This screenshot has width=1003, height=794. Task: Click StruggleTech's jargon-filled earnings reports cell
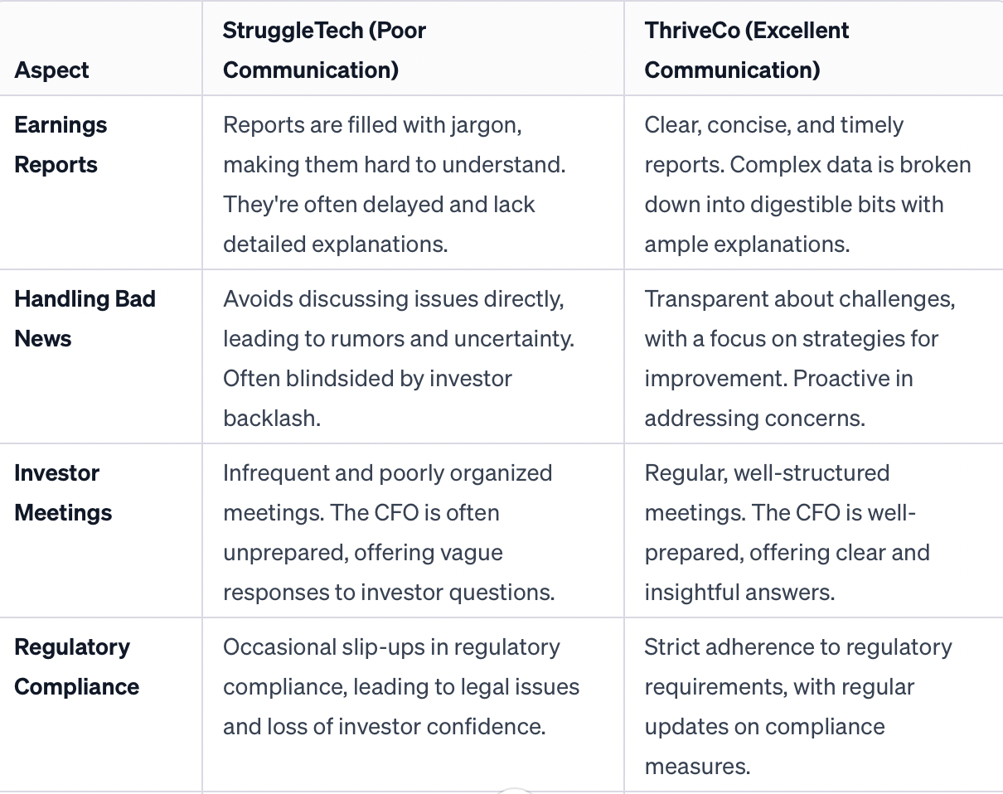point(394,184)
